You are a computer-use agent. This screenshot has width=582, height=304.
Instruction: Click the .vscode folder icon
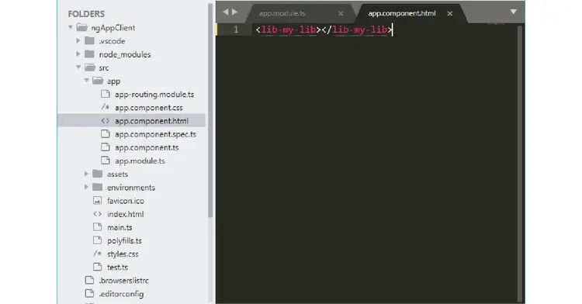click(x=89, y=41)
